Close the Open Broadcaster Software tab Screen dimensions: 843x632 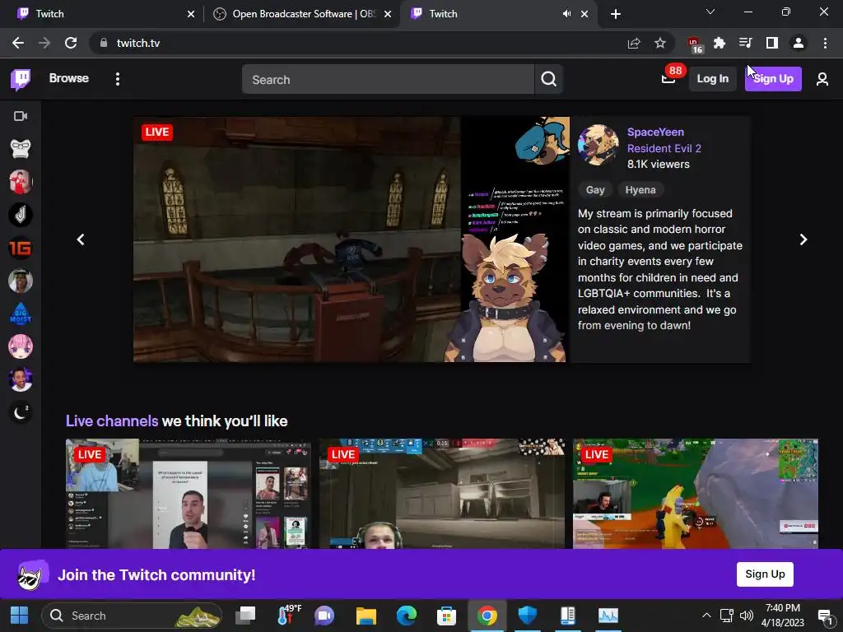(388, 14)
